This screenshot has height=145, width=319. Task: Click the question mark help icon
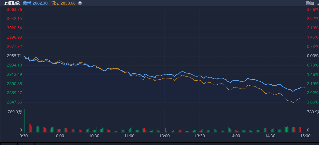click(x=80, y=3)
